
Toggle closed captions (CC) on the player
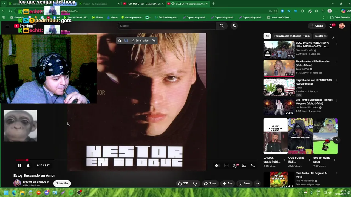[227, 166]
